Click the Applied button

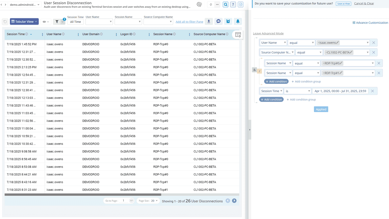(321, 109)
